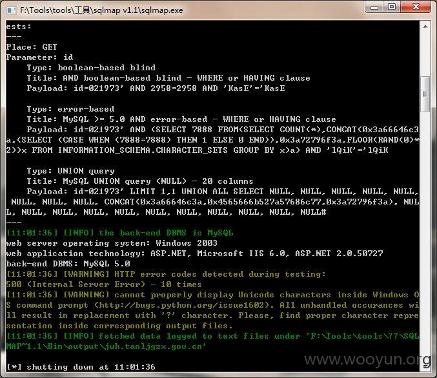The image size is (437, 378).
Task: Click the vertical scrollbar thumb
Action: tap(425, 94)
